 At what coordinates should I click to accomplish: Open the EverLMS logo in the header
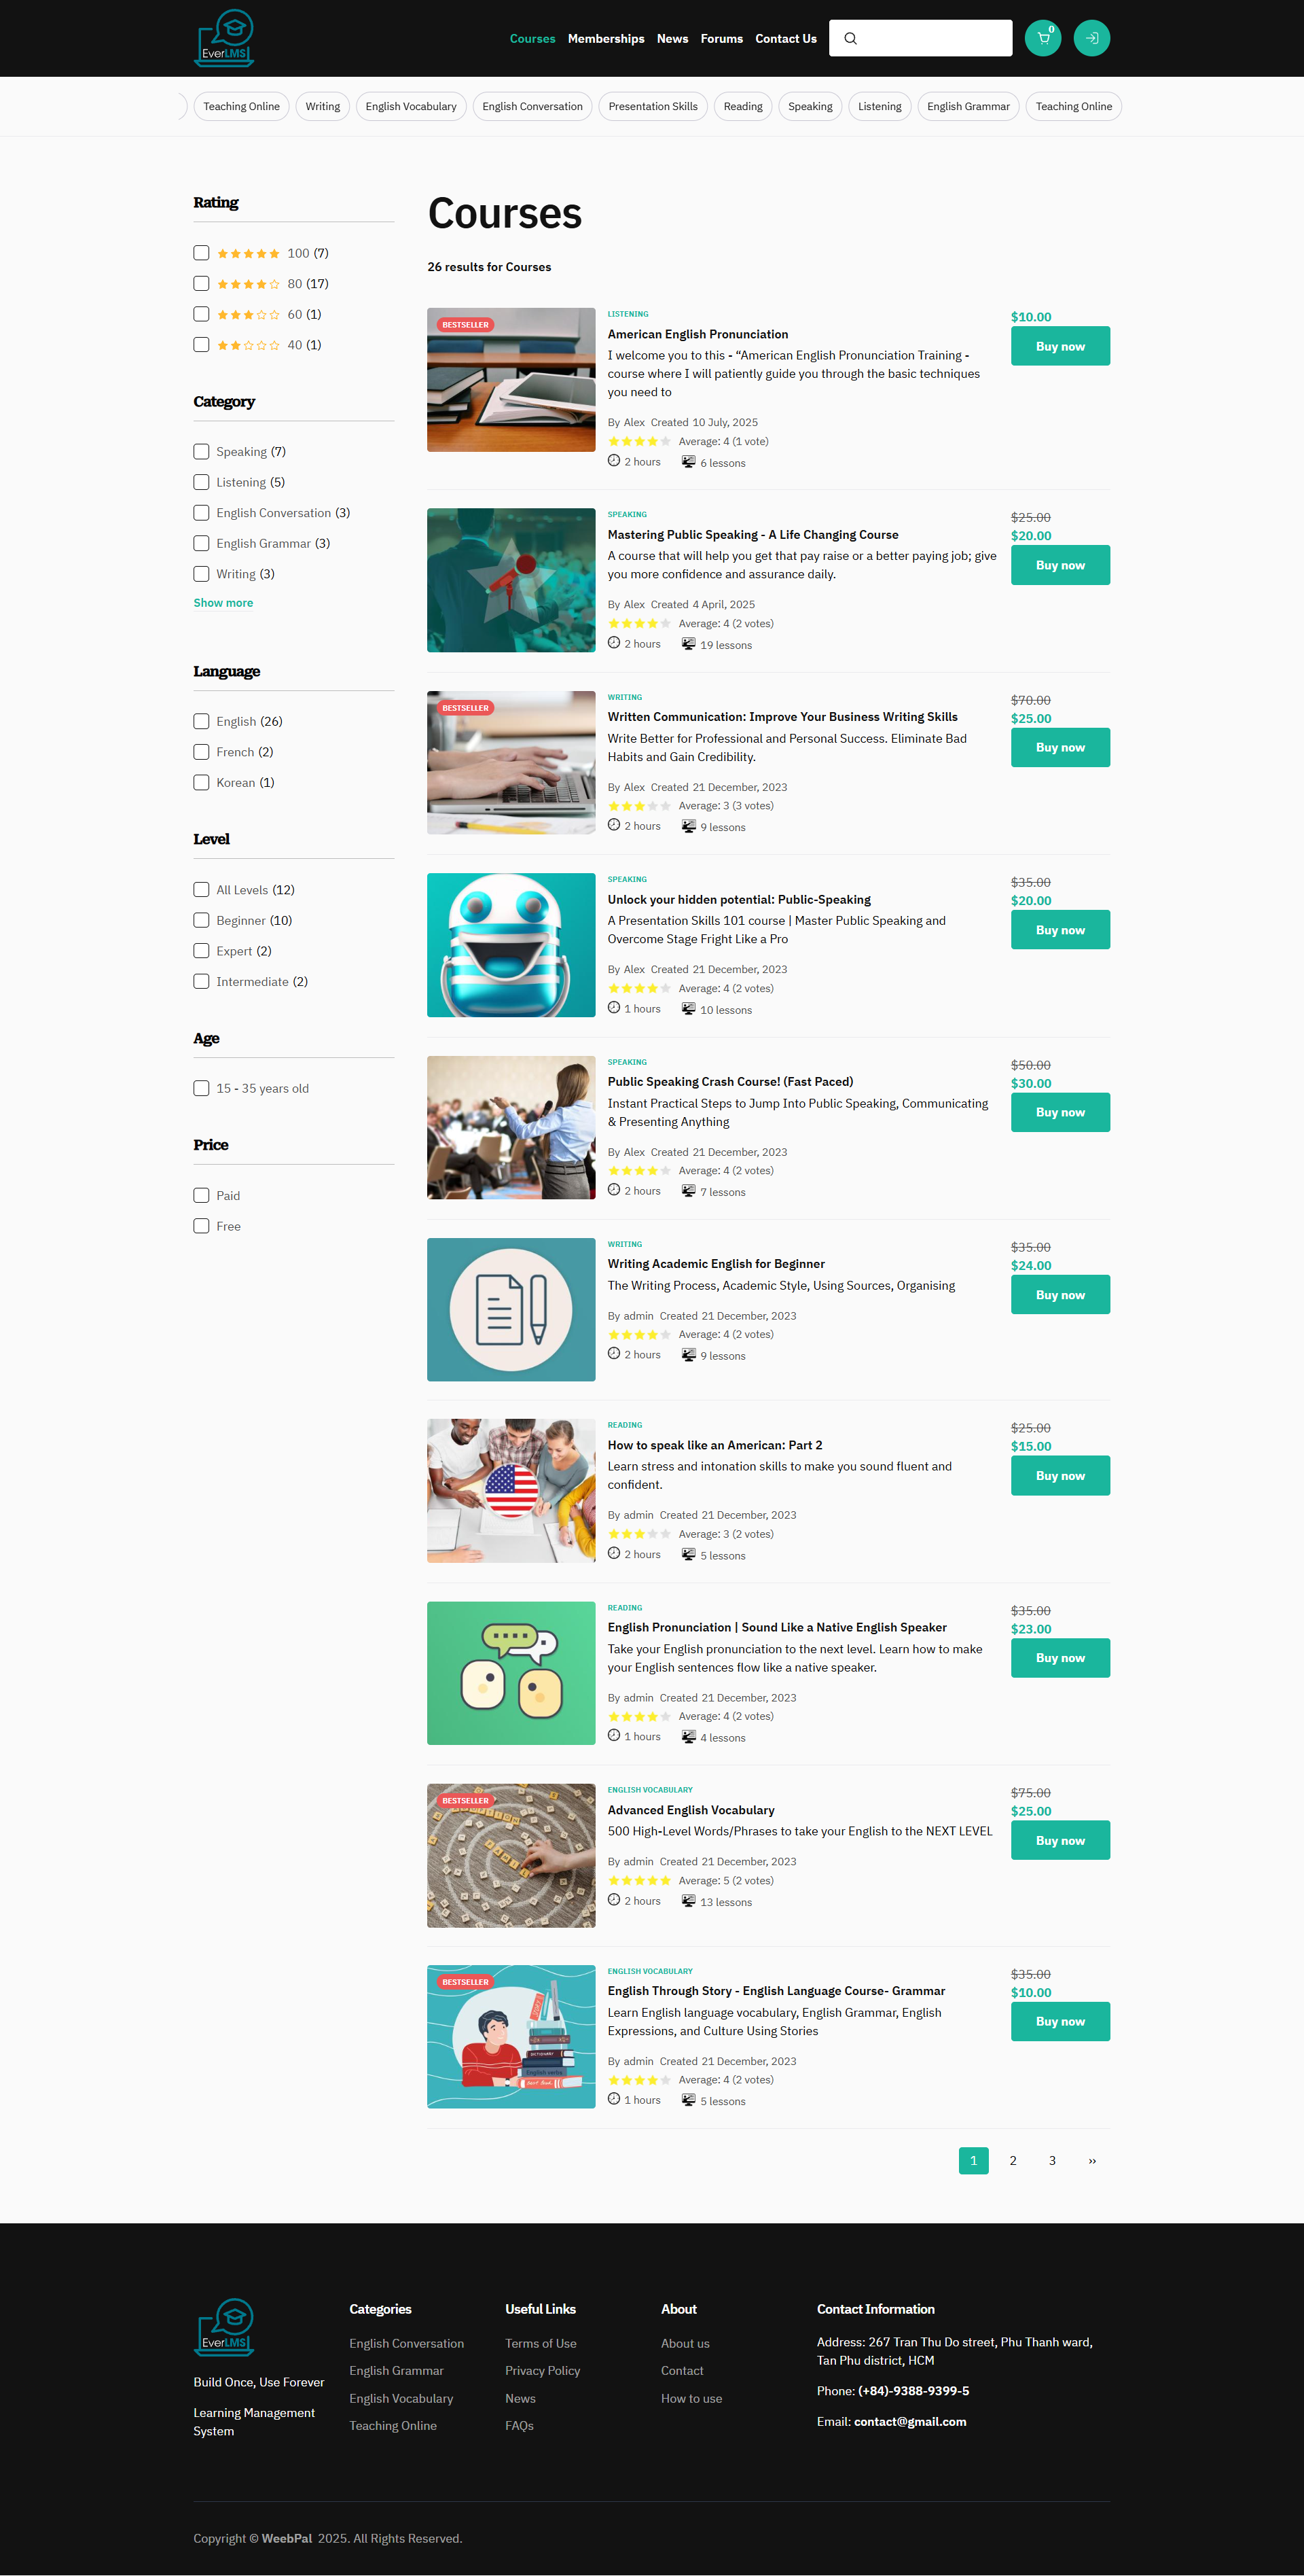tap(224, 38)
